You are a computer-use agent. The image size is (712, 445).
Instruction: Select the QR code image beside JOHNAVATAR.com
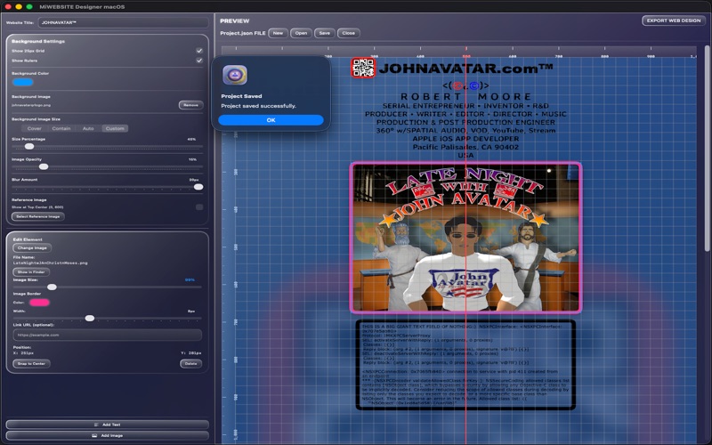click(363, 69)
